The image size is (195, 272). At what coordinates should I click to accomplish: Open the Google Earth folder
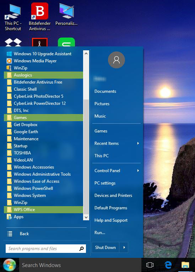click(x=43, y=132)
